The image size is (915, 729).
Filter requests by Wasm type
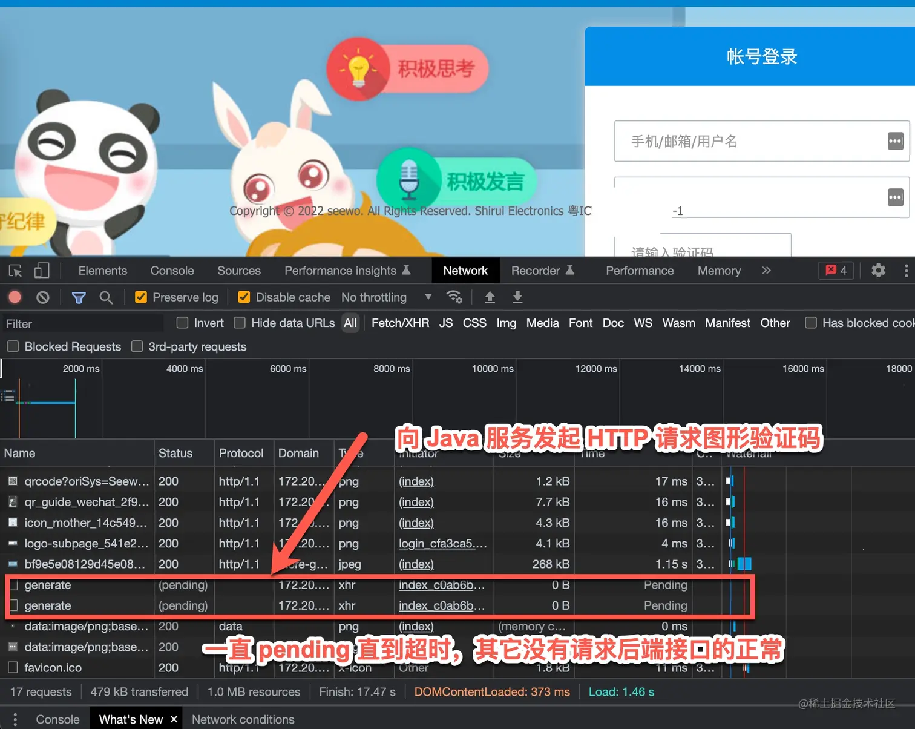[x=679, y=323]
